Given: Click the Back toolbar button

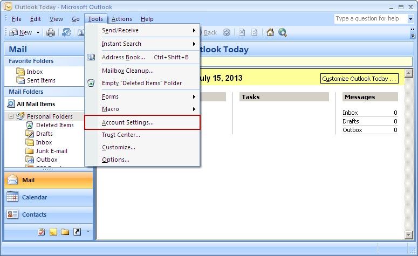Looking at the screenshot, I should click(x=210, y=32).
